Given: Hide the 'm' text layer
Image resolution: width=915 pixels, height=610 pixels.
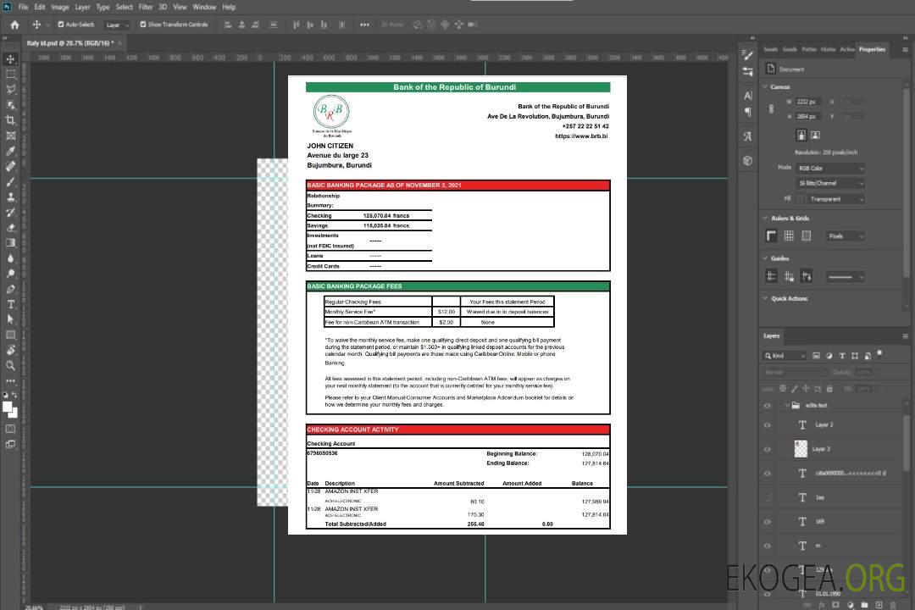Looking at the screenshot, I should 768,546.
